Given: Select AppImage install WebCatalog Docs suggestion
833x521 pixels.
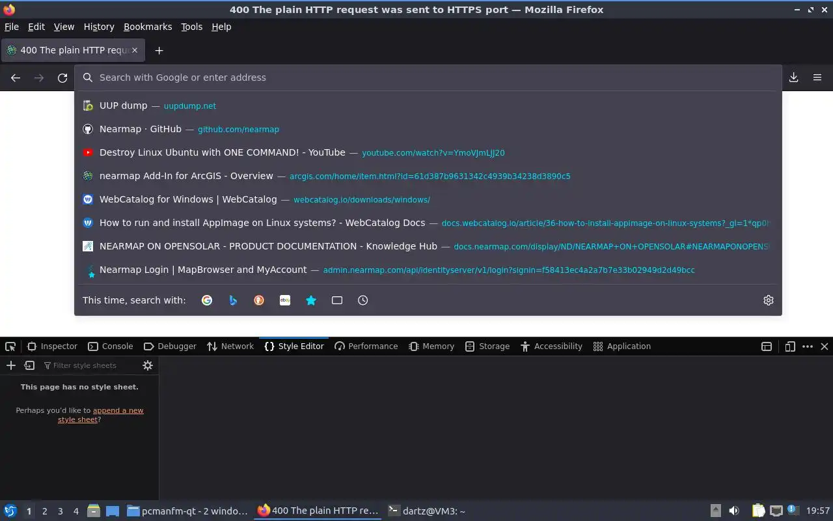Looking at the screenshot, I should tap(428, 223).
